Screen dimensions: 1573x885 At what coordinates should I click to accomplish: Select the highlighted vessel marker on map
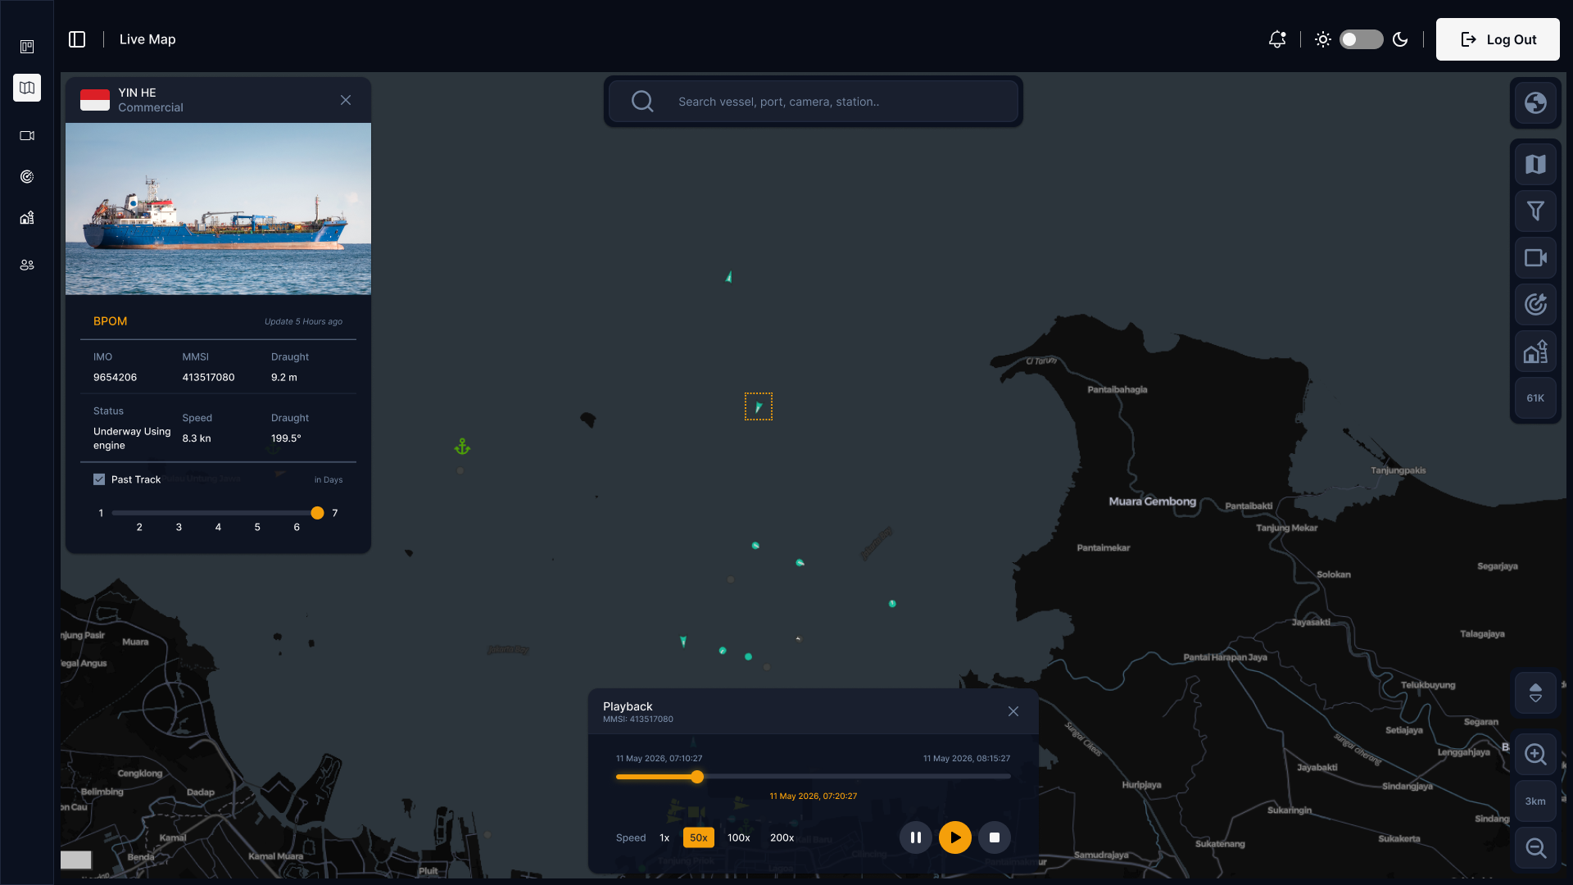[x=759, y=406]
